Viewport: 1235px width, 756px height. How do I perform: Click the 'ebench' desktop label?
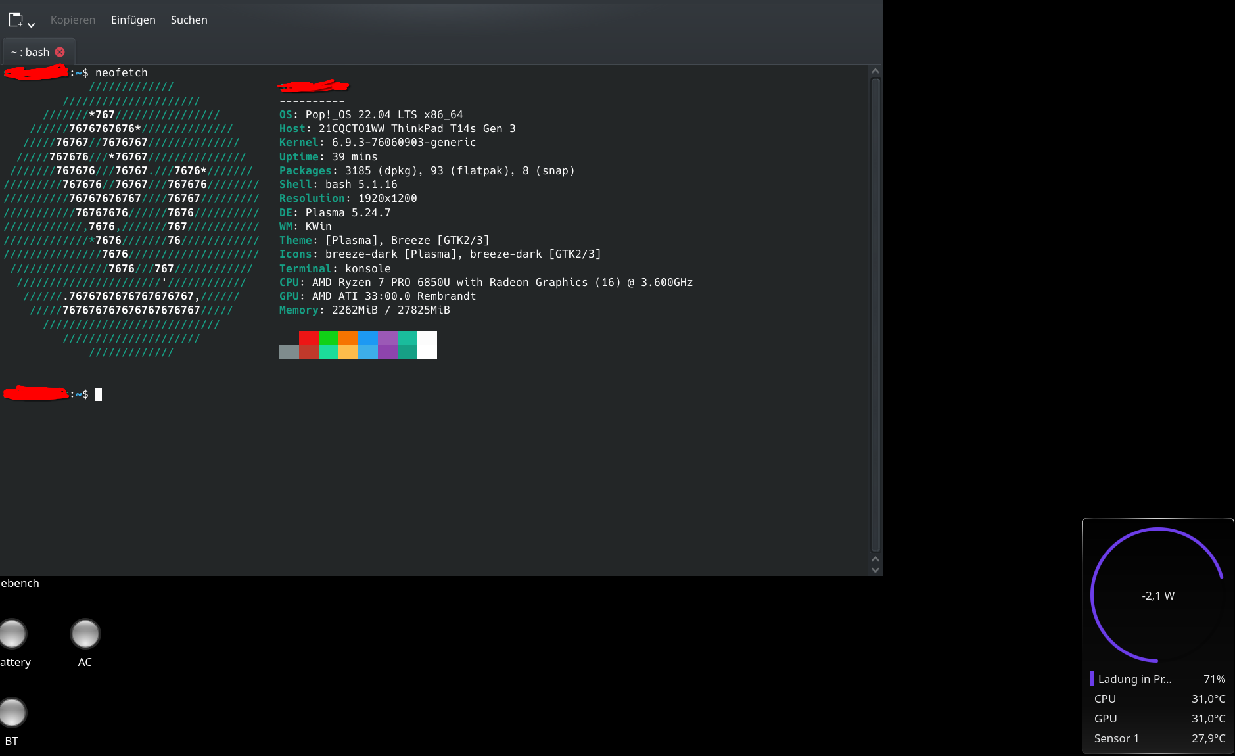[x=20, y=583]
